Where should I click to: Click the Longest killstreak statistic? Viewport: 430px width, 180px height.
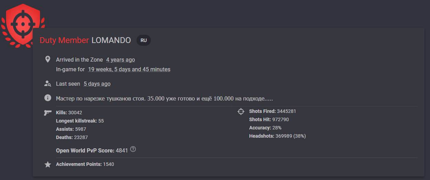(x=80, y=121)
